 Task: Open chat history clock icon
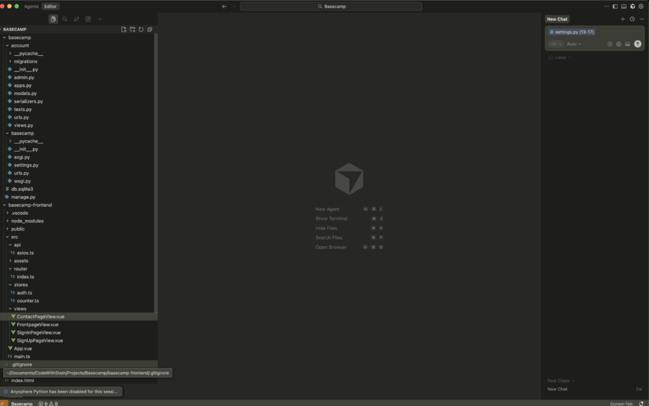pos(632,19)
